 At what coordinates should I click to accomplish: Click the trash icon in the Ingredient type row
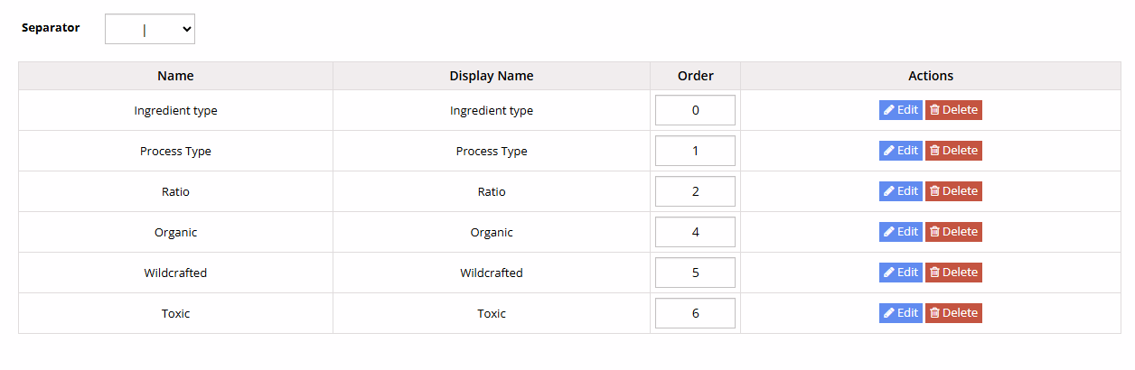[934, 110]
